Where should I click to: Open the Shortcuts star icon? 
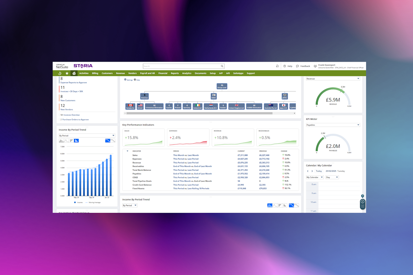[67, 73]
